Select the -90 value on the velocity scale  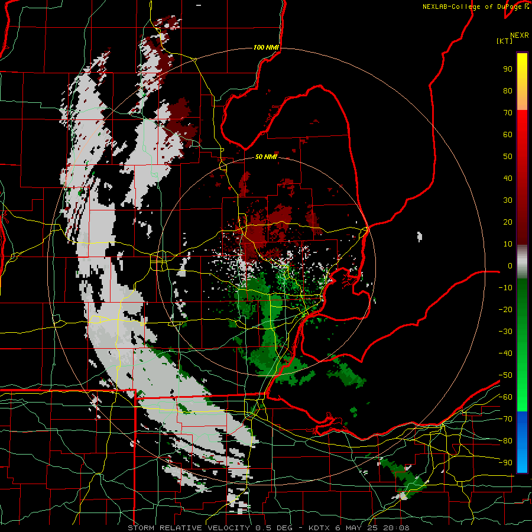pyautogui.click(x=505, y=463)
